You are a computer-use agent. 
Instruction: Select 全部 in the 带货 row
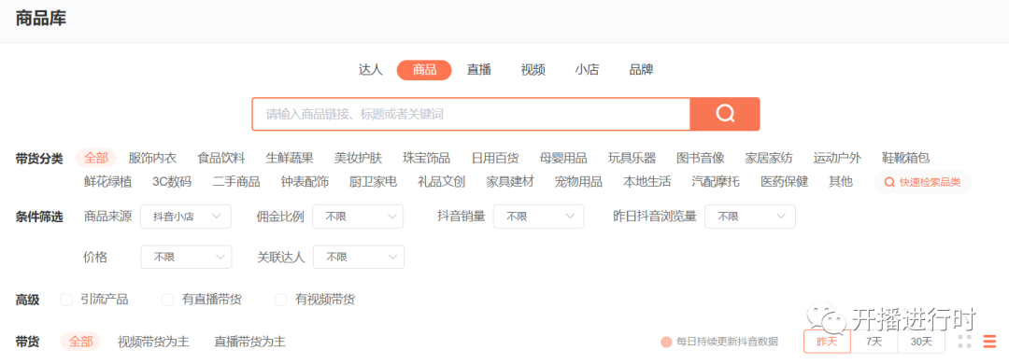coord(80,342)
